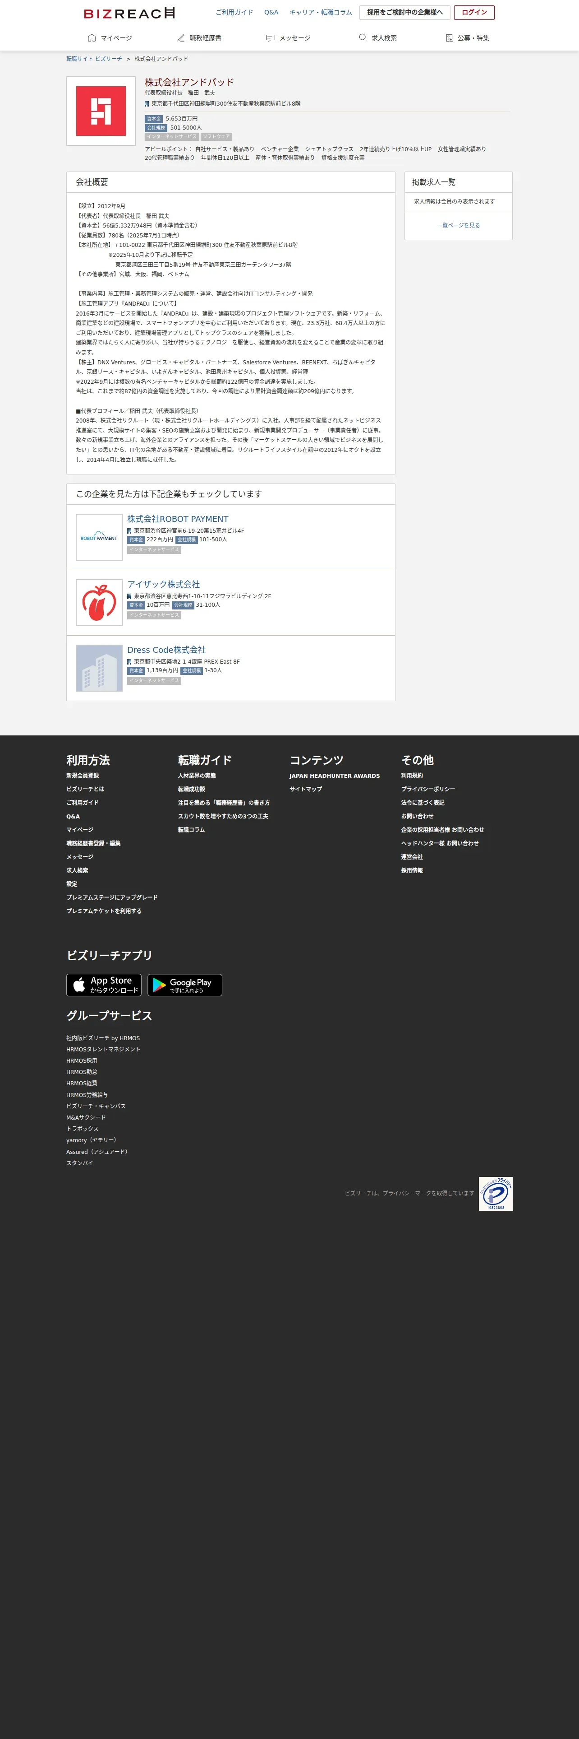Image resolution: width=579 pixels, height=1739 pixels.
Task: Open 株式会社ROBOT PAYMENT company link
Action: click(x=178, y=519)
